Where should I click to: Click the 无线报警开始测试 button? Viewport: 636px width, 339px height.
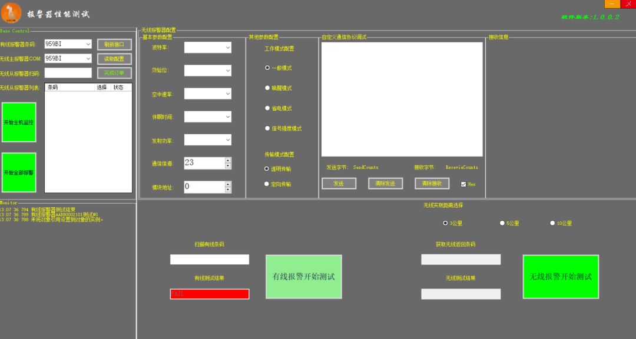(561, 277)
